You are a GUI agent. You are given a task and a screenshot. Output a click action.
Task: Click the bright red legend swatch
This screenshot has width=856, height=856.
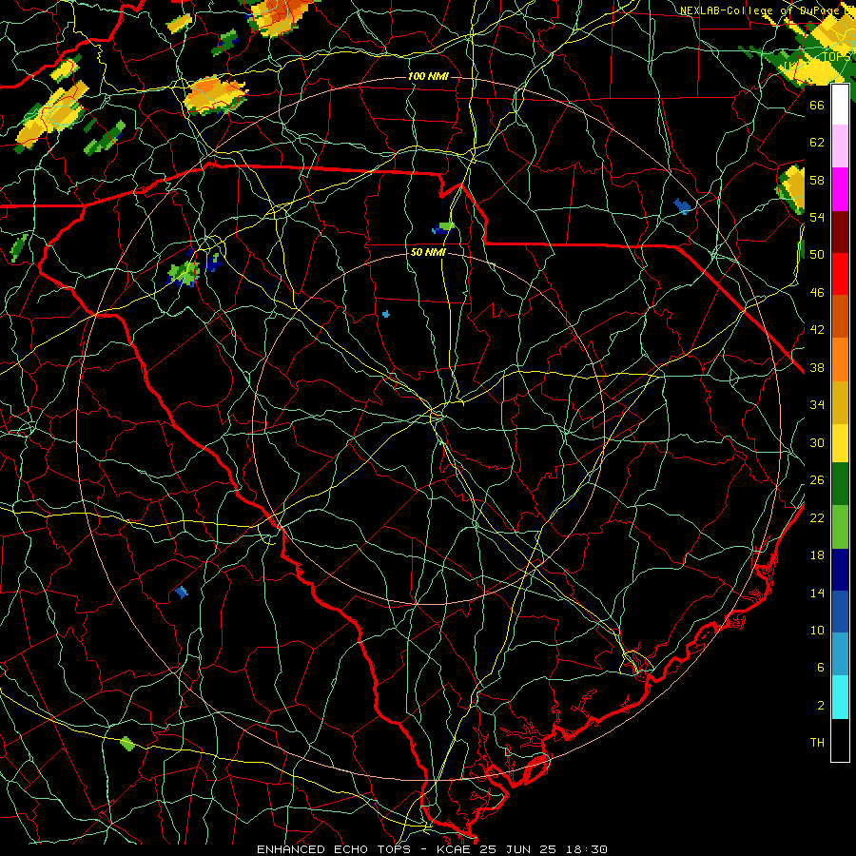pyautogui.click(x=840, y=274)
